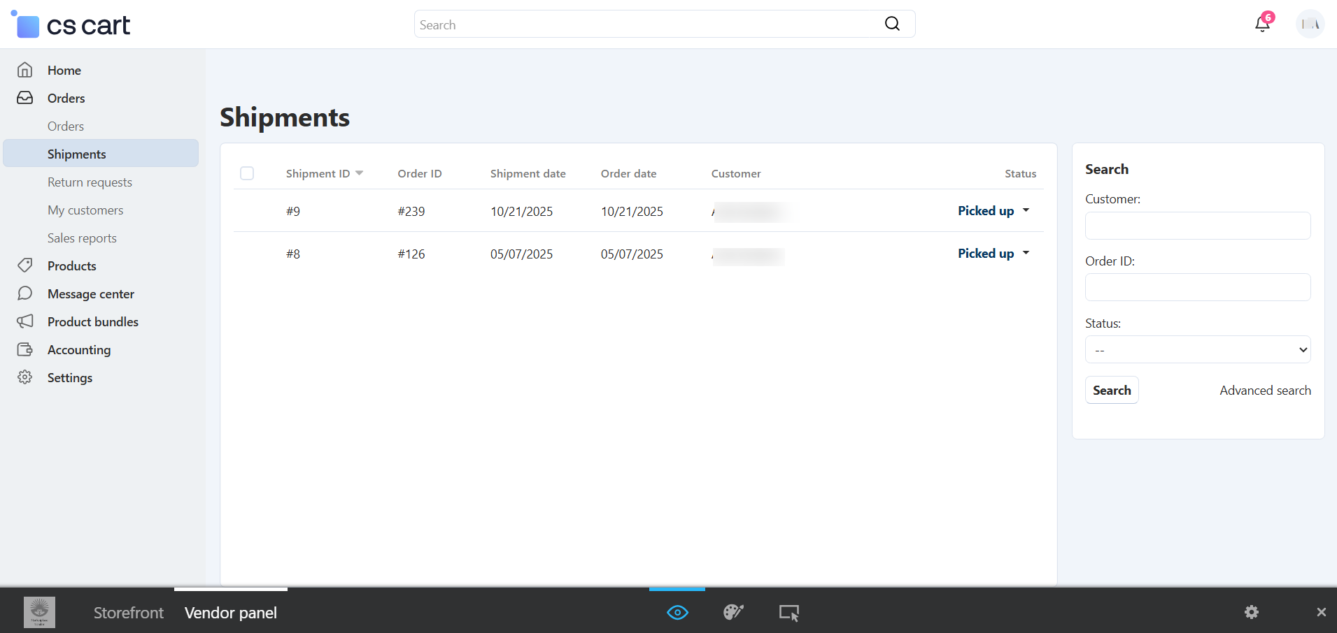
Task: Open Return requests in sidebar
Action: pos(90,182)
